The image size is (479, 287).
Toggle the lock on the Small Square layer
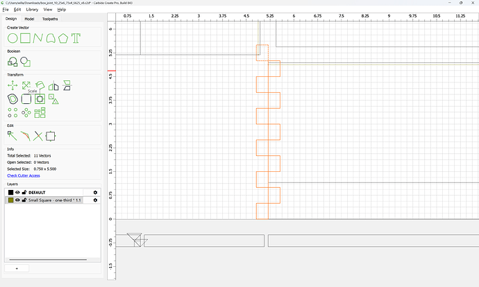pyautogui.click(x=24, y=200)
